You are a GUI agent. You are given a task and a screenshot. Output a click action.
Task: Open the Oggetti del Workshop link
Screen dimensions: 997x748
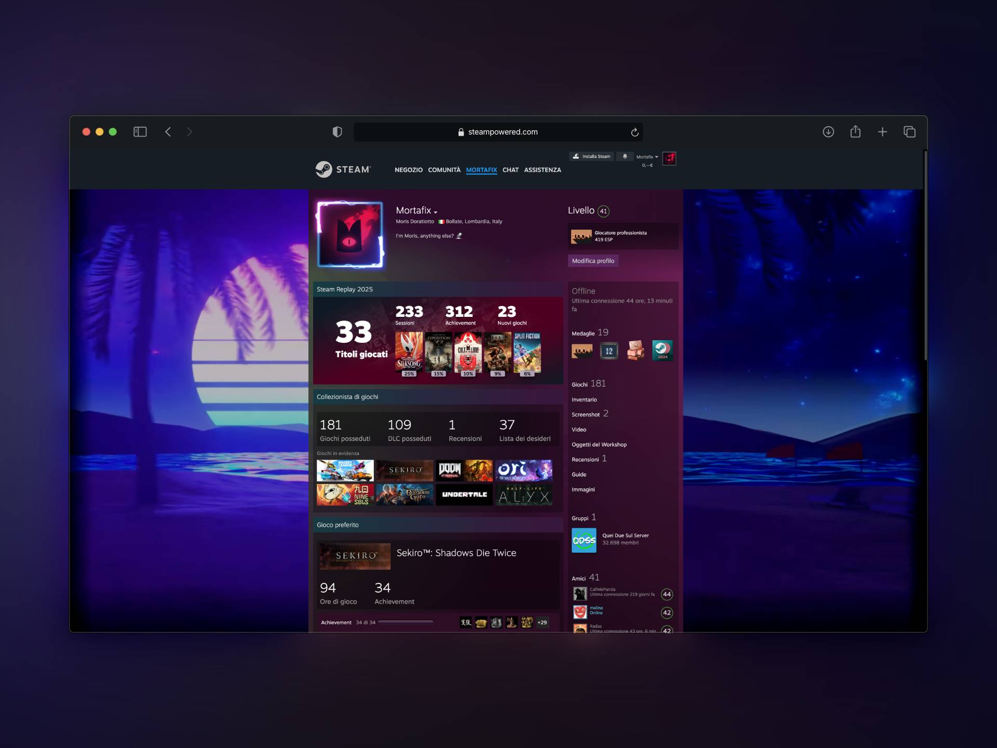[x=599, y=445]
